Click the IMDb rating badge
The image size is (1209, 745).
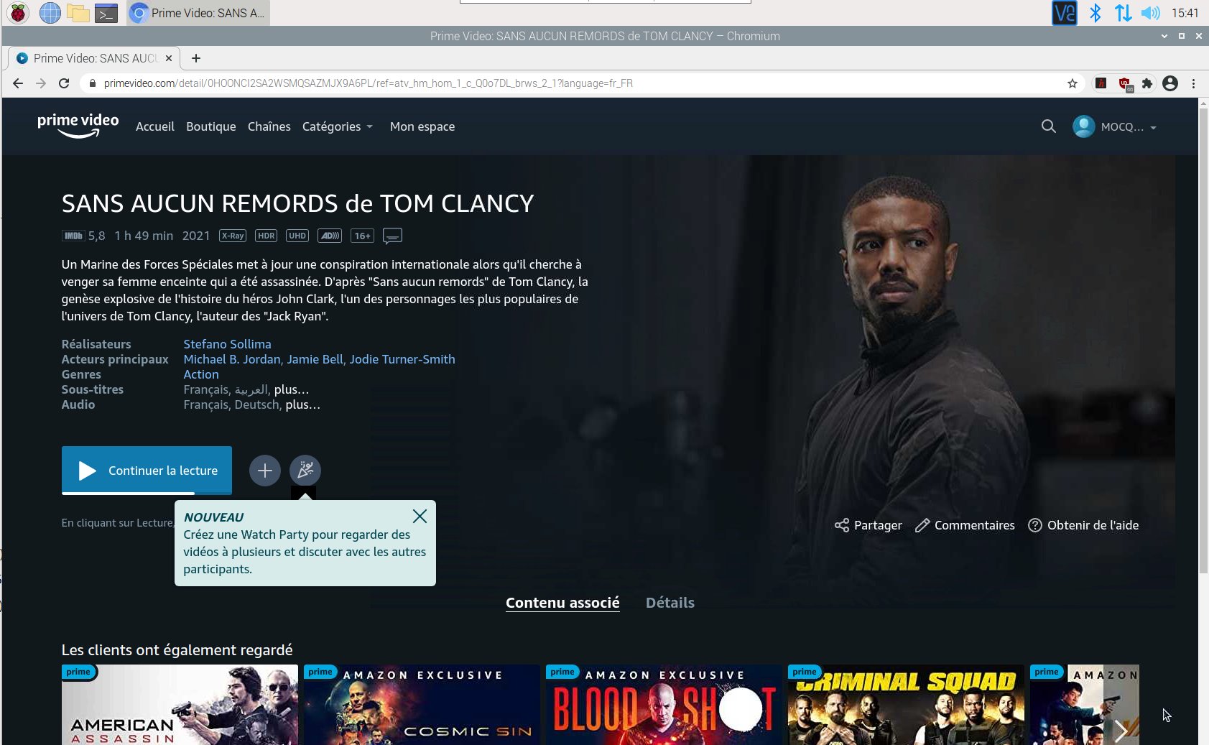pos(73,236)
